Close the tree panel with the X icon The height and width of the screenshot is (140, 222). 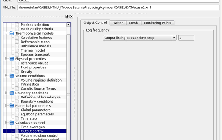click(72, 17)
